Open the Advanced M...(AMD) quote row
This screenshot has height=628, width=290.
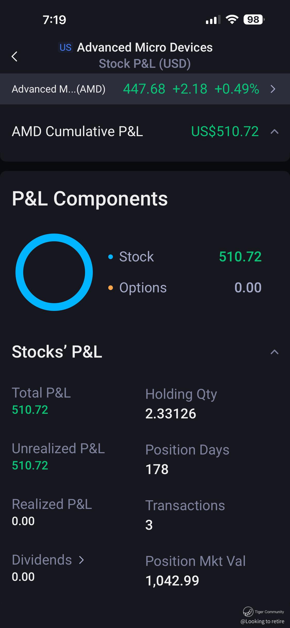(x=145, y=89)
